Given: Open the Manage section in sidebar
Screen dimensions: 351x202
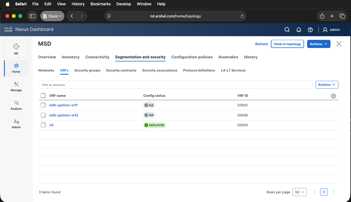Looking at the screenshot, I should click(x=16, y=86).
